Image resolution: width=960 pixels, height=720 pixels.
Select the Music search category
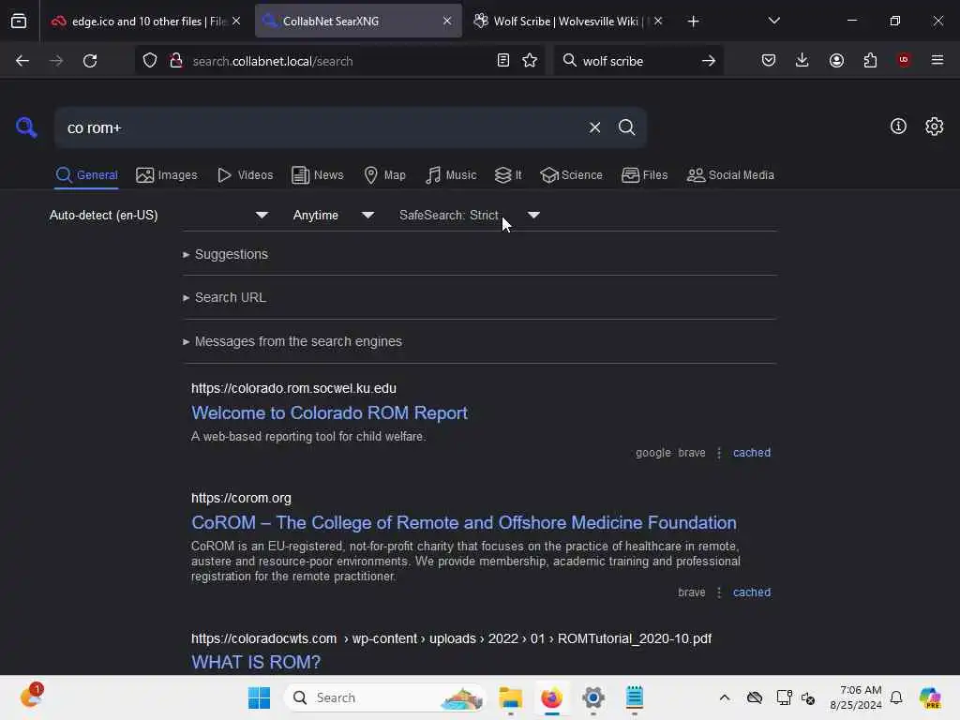click(x=451, y=175)
